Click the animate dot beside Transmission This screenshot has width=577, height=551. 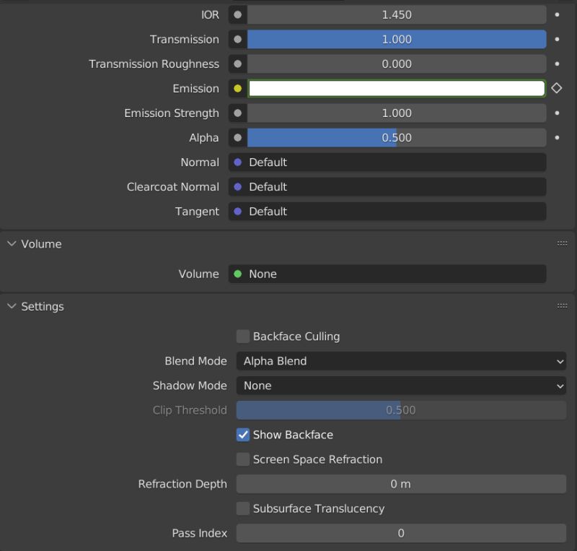coord(556,39)
